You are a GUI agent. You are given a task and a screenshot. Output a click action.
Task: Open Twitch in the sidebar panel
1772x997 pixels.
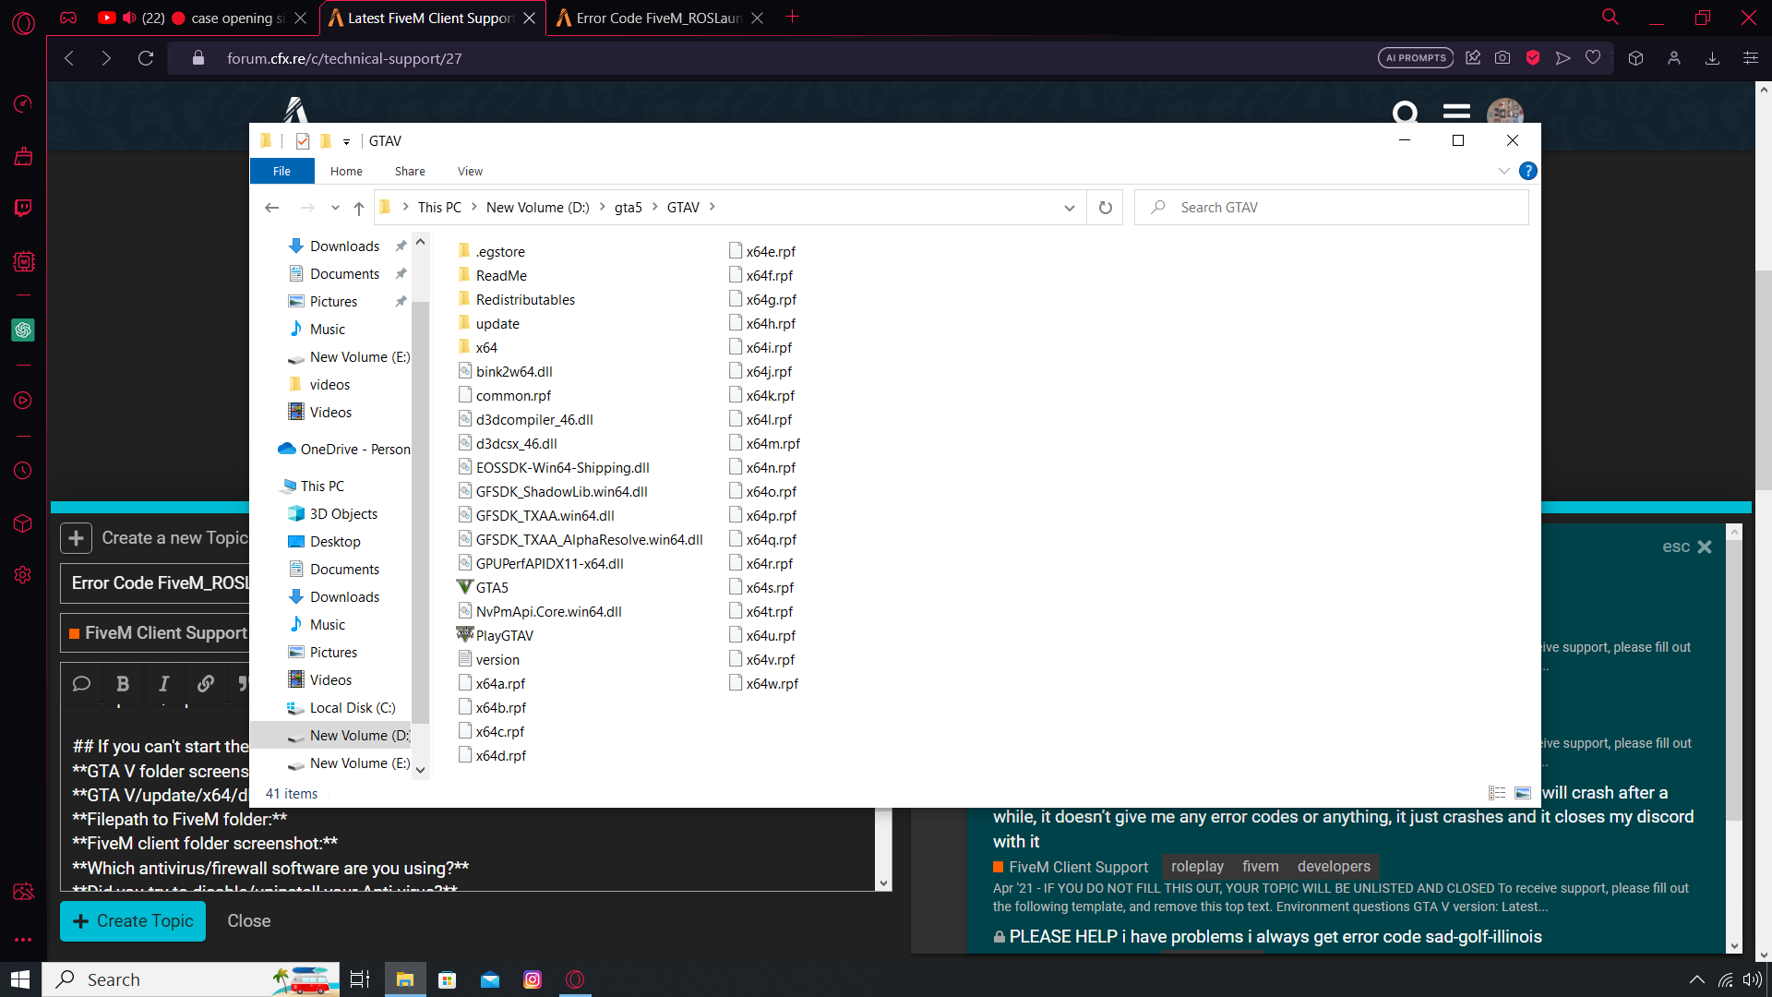tap(23, 208)
